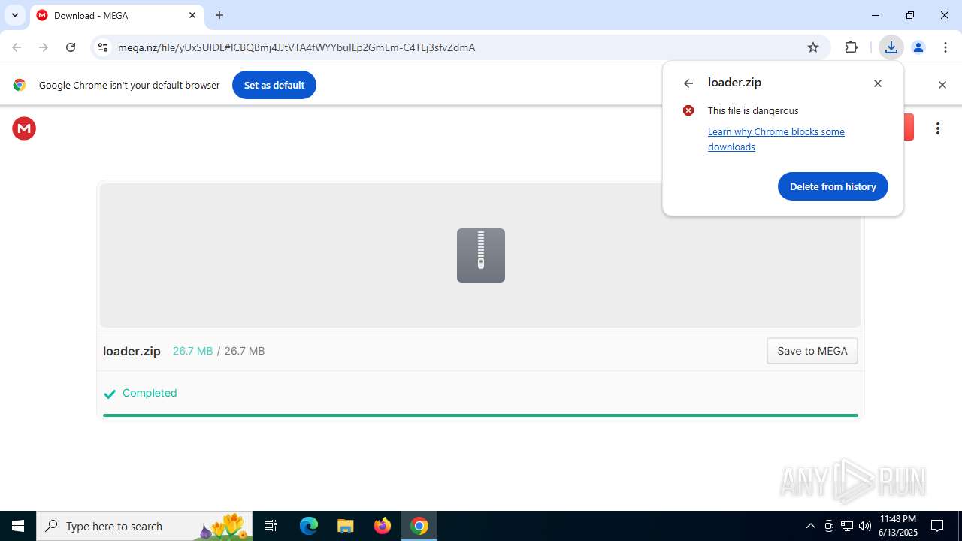962x541 pixels.
Task: Click the 26.7 MB total size text
Action: pyautogui.click(x=244, y=351)
